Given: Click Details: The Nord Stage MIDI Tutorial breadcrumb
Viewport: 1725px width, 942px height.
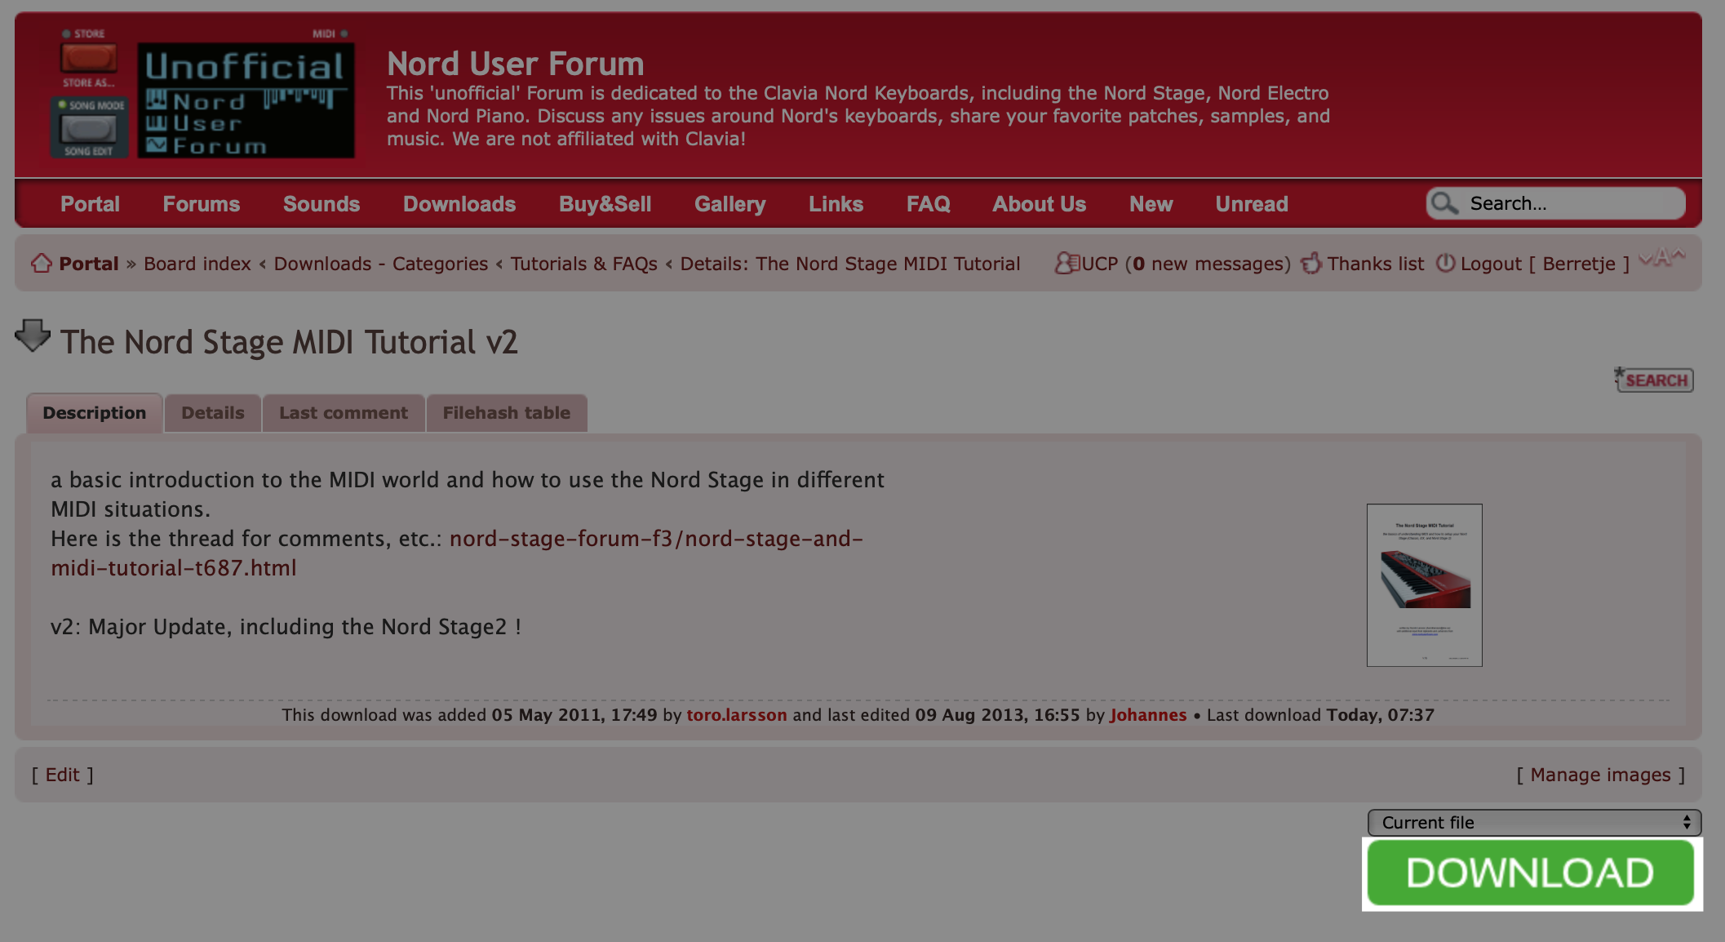Looking at the screenshot, I should [x=850, y=264].
